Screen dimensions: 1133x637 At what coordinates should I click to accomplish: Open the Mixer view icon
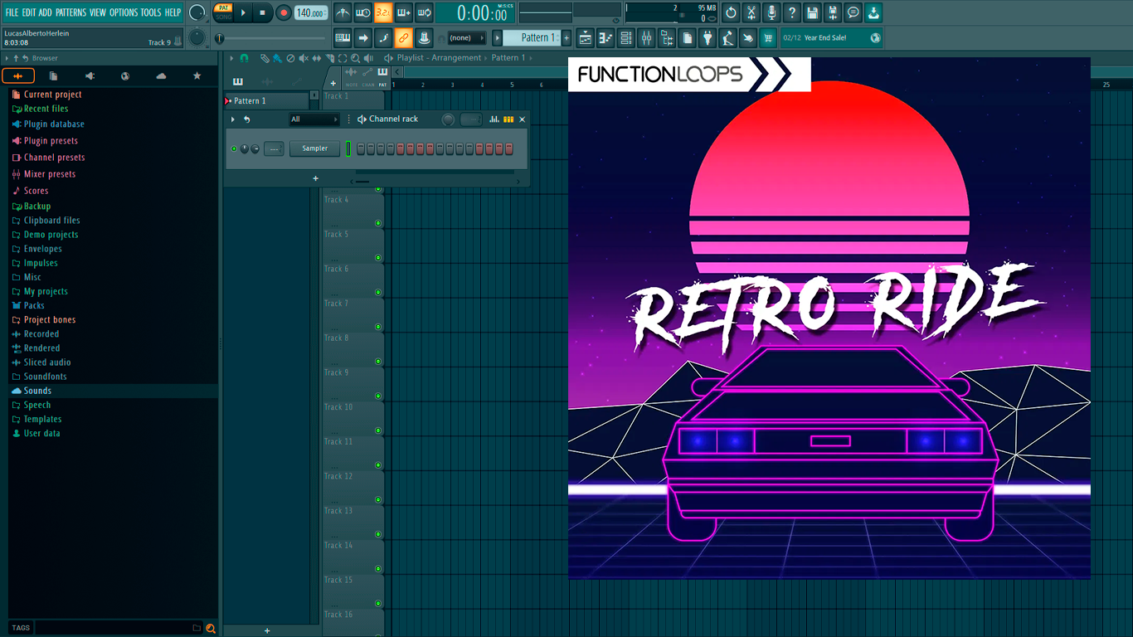pyautogui.click(x=646, y=38)
